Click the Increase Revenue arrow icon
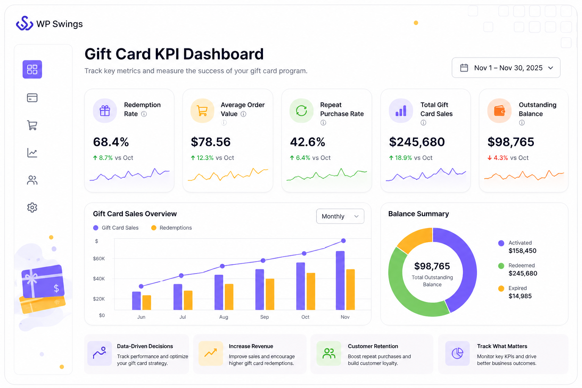This screenshot has width=582, height=388. click(x=211, y=354)
